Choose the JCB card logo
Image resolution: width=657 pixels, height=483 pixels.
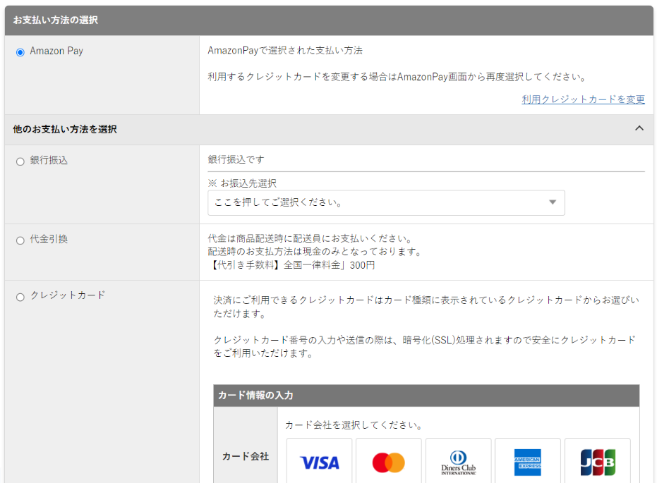pos(597,462)
